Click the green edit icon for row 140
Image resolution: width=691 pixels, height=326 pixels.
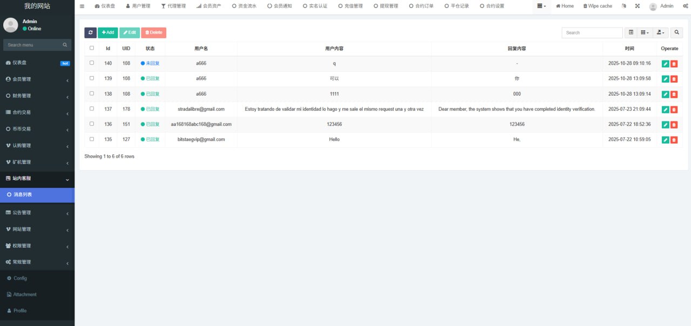pyautogui.click(x=665, y=64)
